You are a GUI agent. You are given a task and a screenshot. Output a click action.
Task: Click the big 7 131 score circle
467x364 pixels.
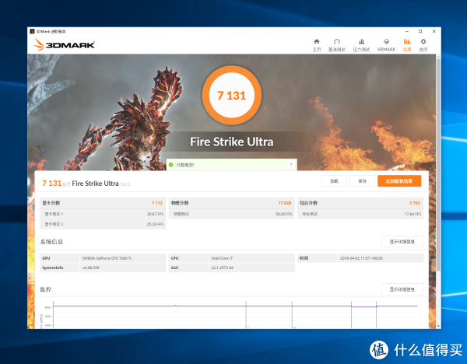tap(232, 95)
